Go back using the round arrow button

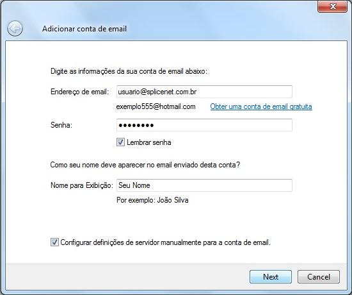coord(15,29)
